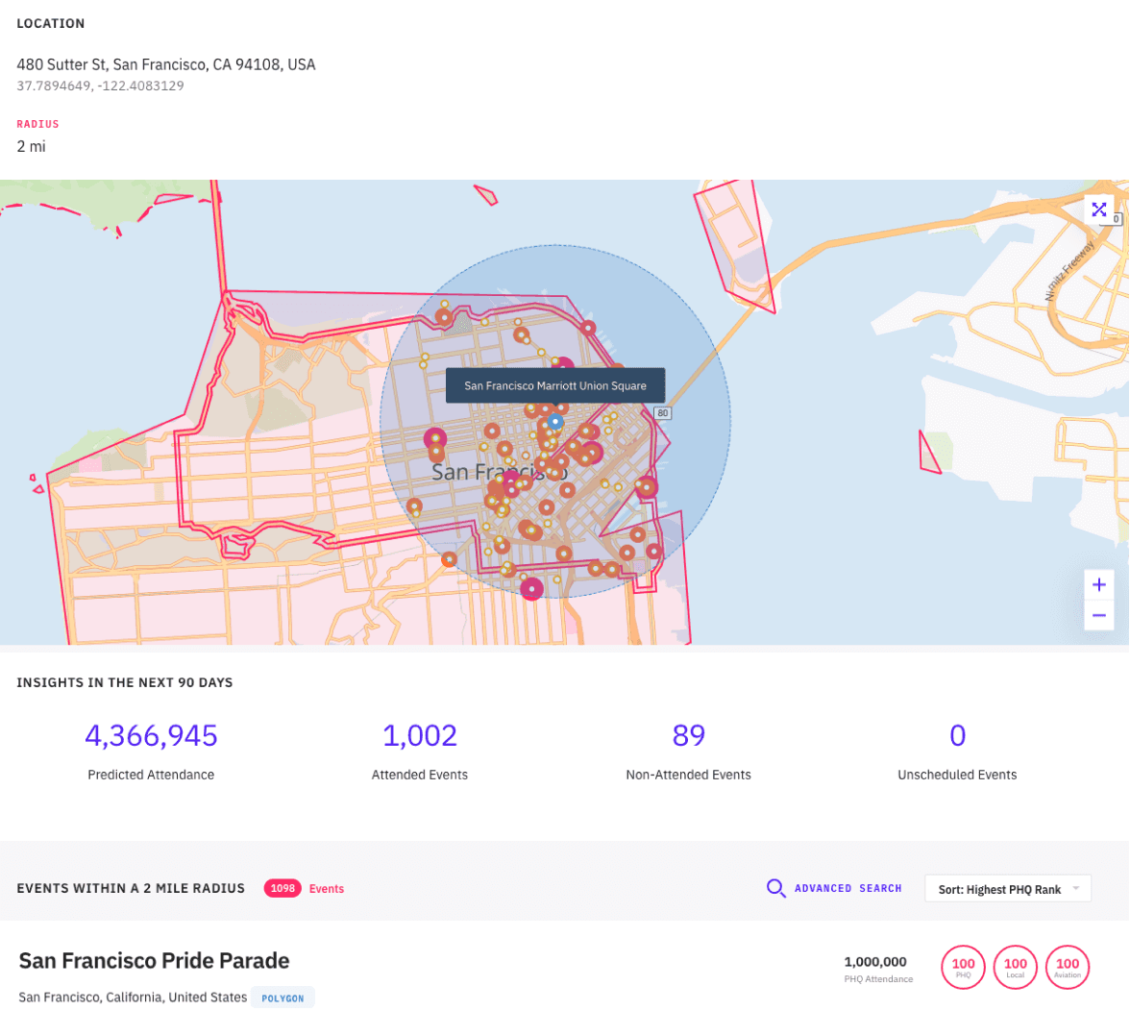Click the Local rank 100 circle
This screenshot has height=1011, width=1130.
tap(1016, 967)
